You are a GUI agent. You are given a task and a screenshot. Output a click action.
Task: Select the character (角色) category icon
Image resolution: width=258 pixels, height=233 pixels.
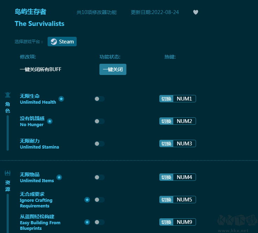tap(8, 95)
